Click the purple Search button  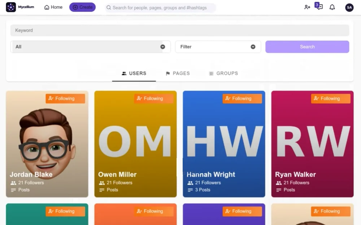[307, 47]
